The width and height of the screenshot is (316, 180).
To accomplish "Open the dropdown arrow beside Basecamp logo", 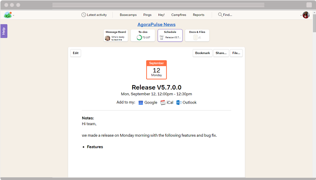I will pos(14,15).
